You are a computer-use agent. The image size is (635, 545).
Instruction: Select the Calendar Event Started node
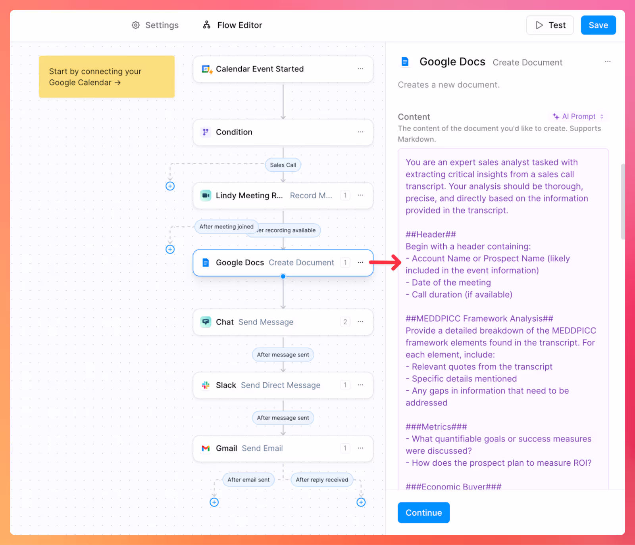[283, 69]
